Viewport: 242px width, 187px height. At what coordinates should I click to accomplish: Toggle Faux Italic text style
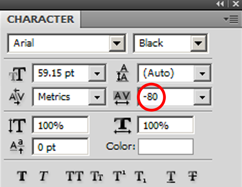[x=43, y=176]
